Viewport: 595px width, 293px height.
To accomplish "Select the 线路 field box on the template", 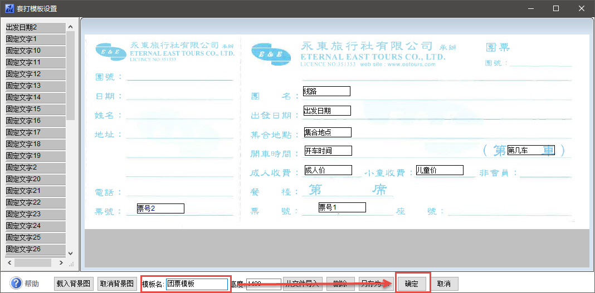I will [x=326, y=91].
